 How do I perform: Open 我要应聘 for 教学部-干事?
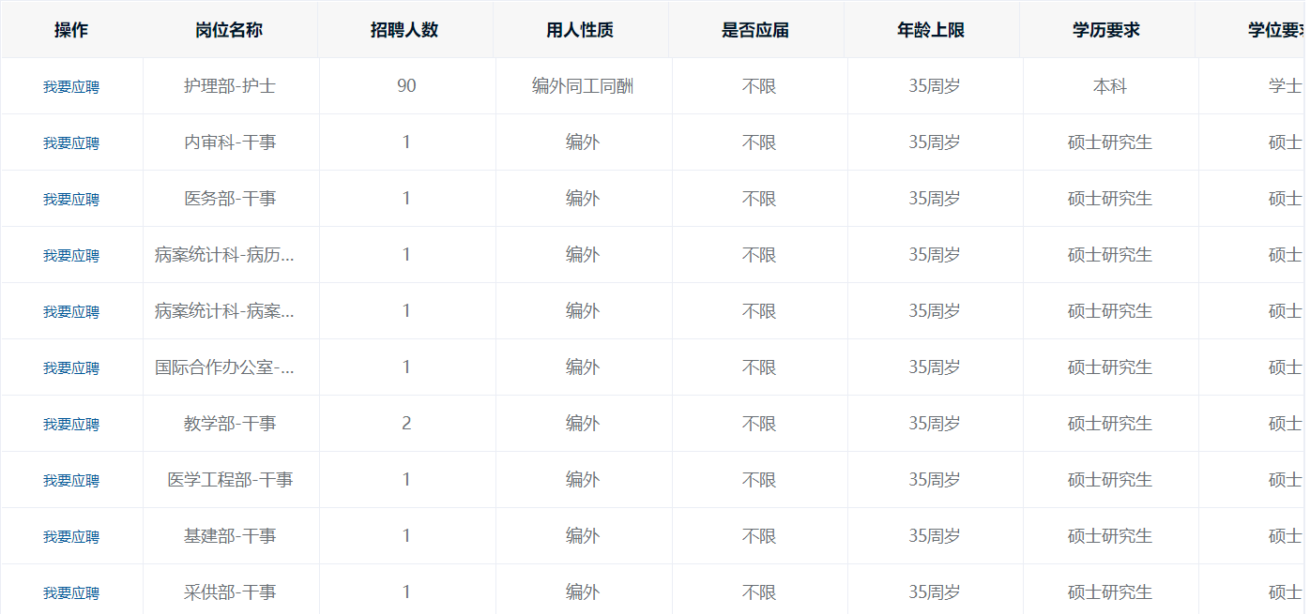[x=71, y=424]
